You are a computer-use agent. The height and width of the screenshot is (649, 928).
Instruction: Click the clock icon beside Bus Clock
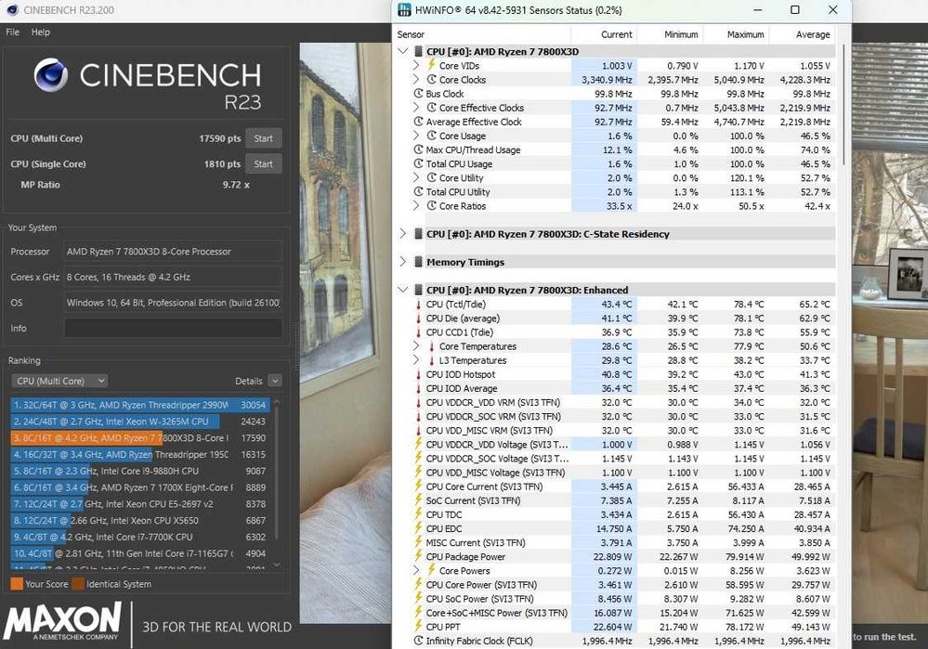tap(418, 94)
